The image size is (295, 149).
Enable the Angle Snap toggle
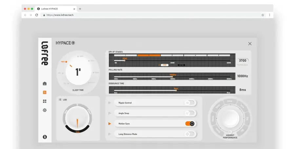[190, 113]
